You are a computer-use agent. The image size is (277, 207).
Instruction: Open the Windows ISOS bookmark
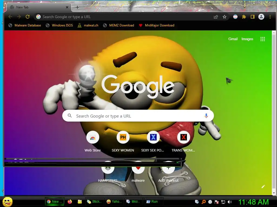point(59,25)
